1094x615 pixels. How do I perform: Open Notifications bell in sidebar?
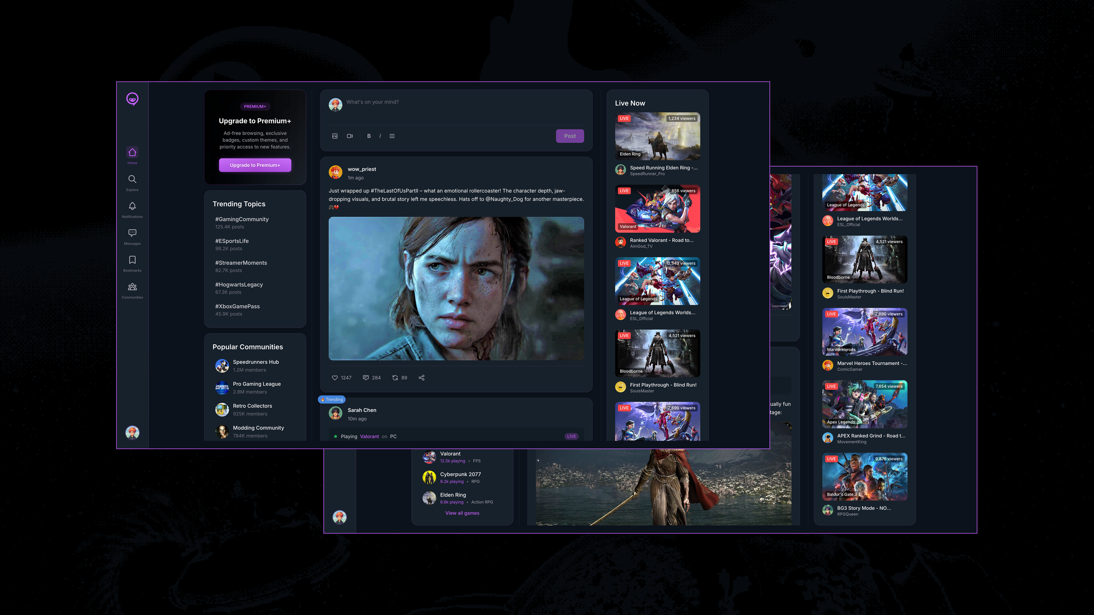[x=132, y=206]
